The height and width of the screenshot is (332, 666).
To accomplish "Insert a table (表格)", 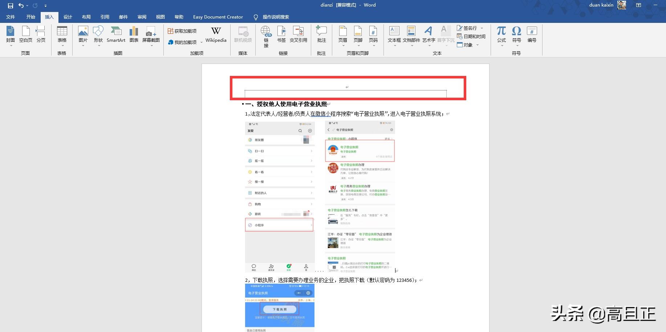I will tap(62, 35).
